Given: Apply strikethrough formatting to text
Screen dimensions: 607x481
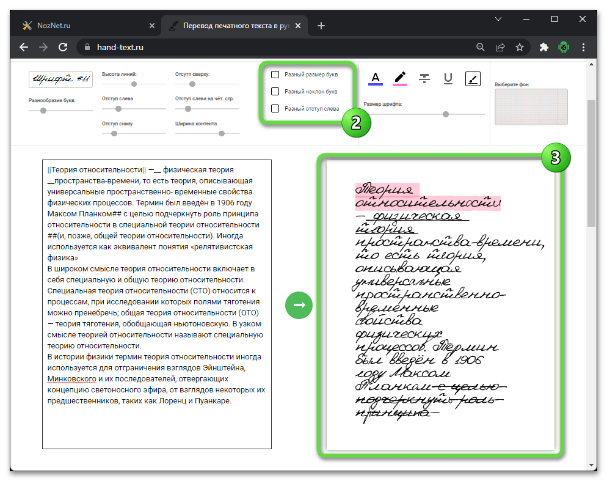Looking at the screenshot, I should click(x=424, y=78).
